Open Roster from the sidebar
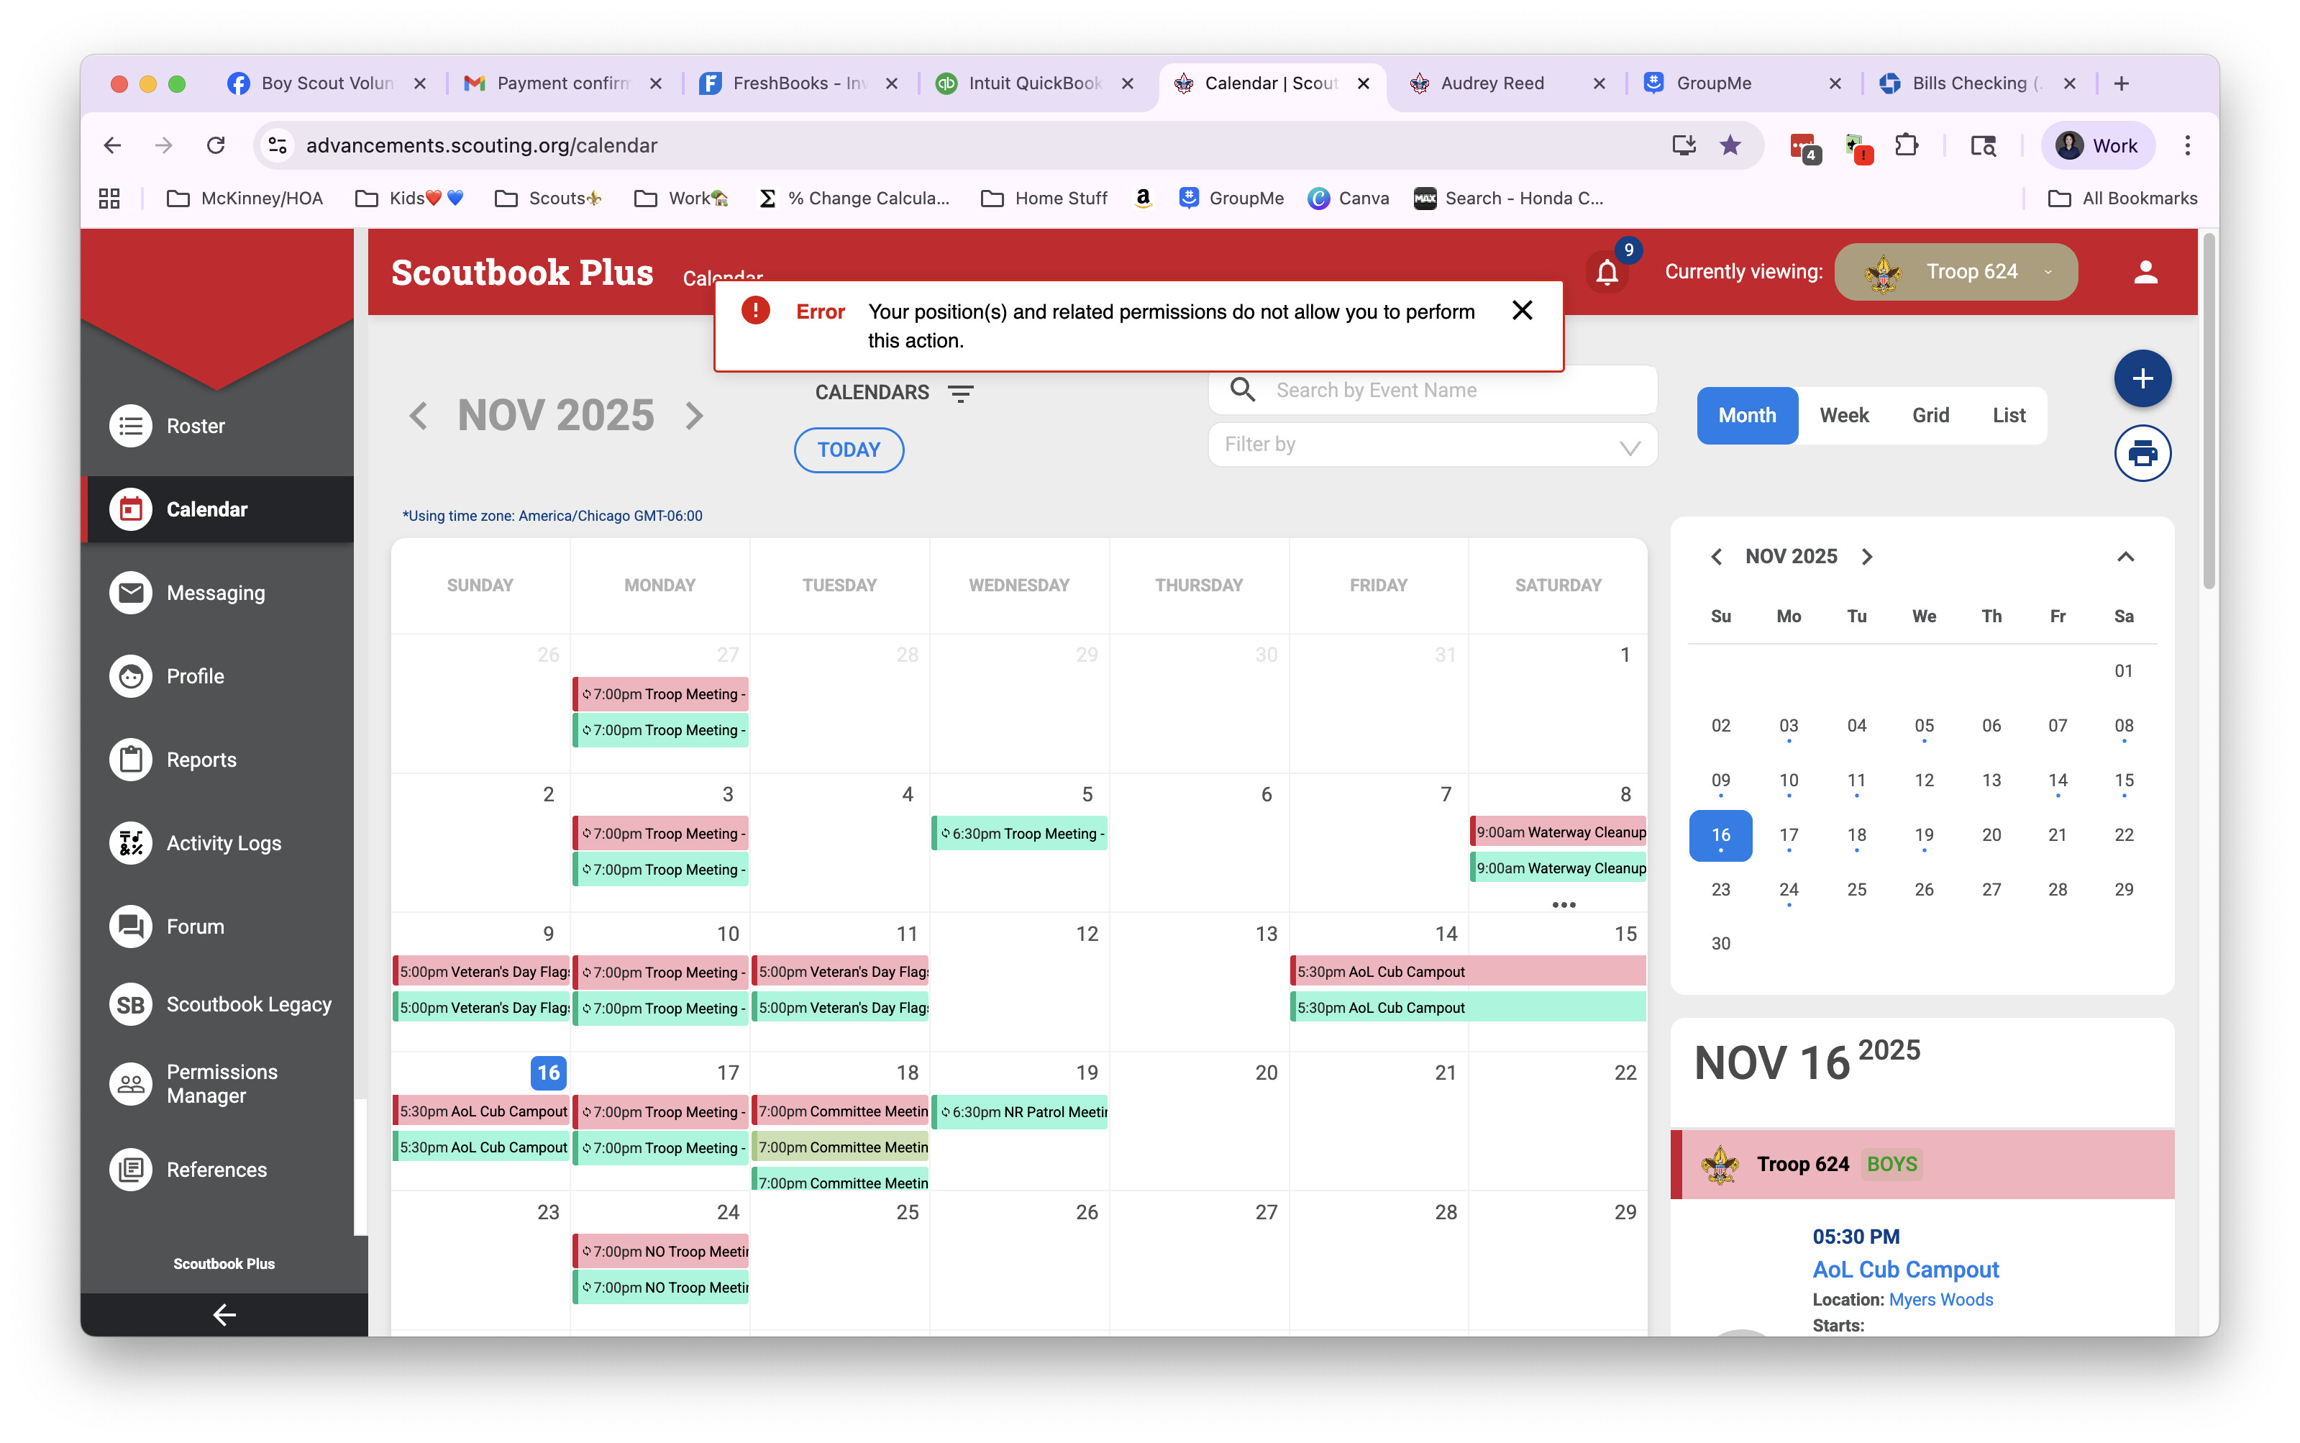2300x1443 pixels. pos(195,426)
